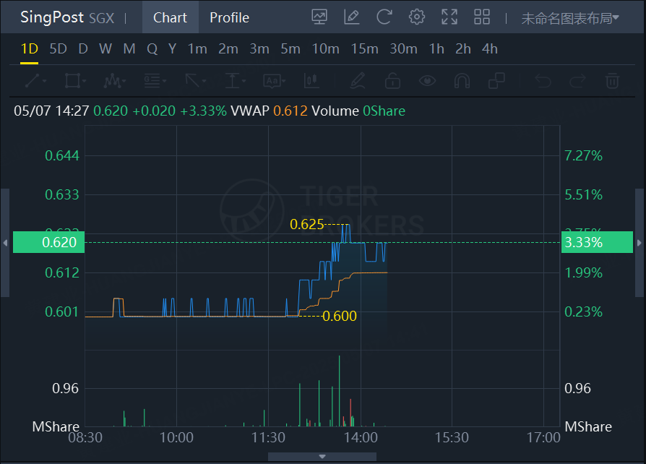This screenshot has width=646, height=464.
Task: Open the 未命名图表布局 layout dropdown
Action: (570, 18)
